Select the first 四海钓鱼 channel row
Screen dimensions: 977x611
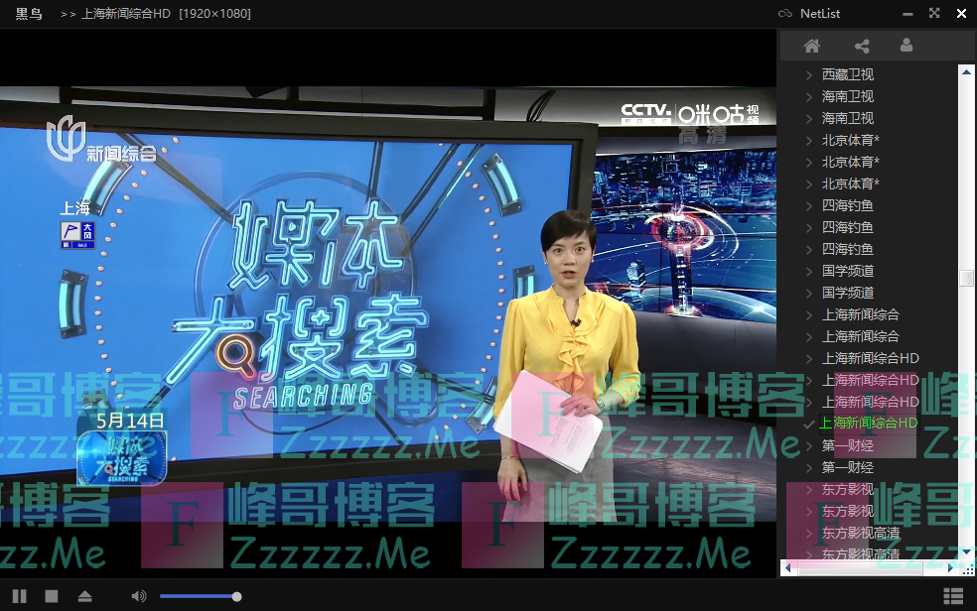pos(847,205)
